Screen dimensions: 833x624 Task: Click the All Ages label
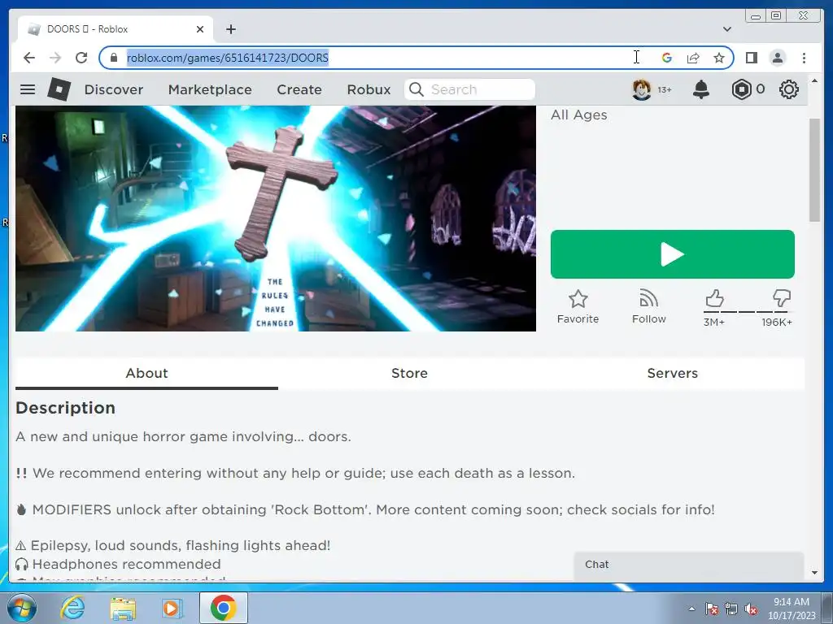point(578,115)
